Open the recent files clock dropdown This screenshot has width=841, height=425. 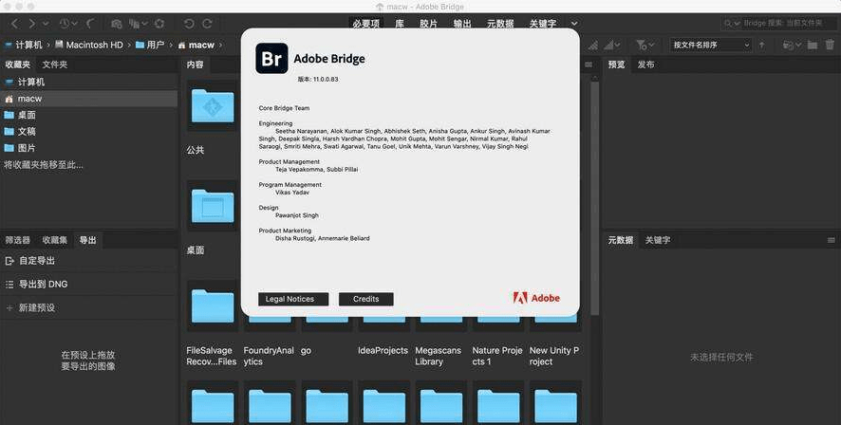coord(68,24)
